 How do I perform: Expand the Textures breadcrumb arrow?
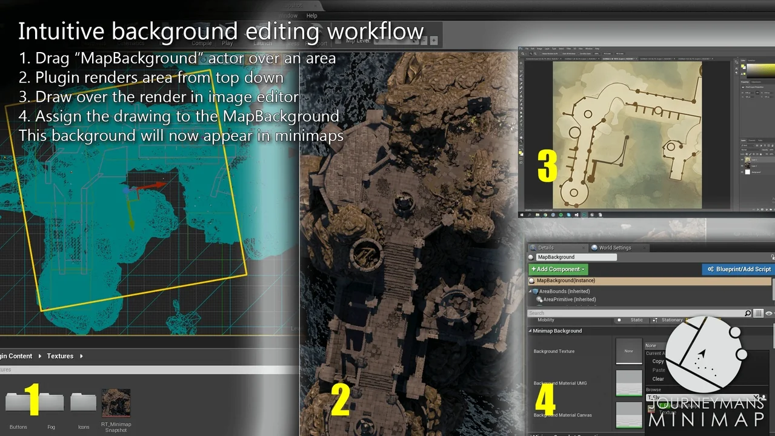point(81,356)
